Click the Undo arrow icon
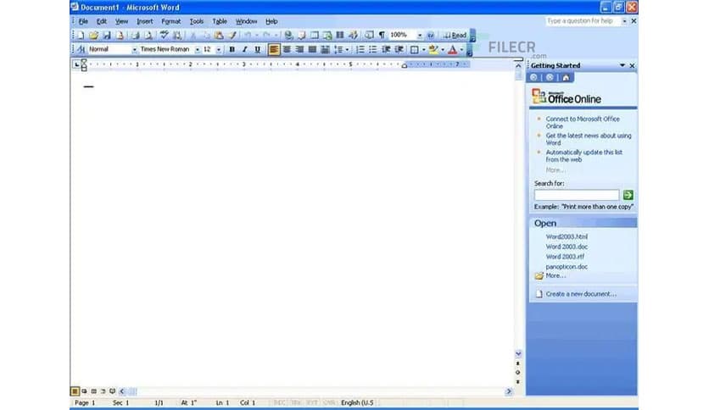 click(248, 36)
